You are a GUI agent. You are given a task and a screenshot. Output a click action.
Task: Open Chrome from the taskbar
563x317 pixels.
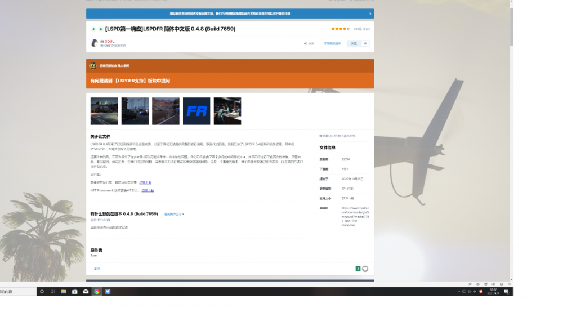pos(96,292)
